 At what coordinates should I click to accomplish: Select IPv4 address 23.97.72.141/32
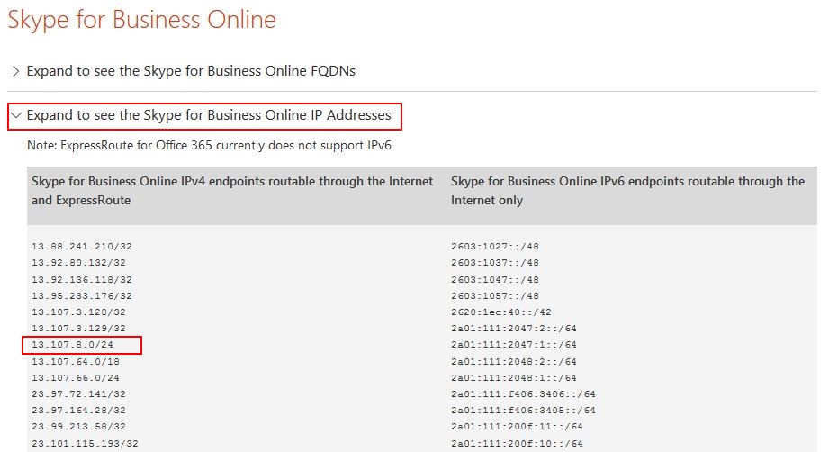coord(78,394)
